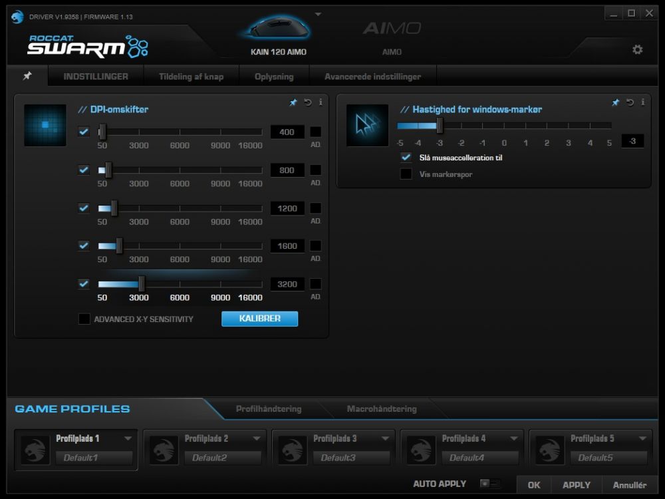The image size is (665, 499).
Task: Select the Default3 profile name
Action: (x=352, y=458)
